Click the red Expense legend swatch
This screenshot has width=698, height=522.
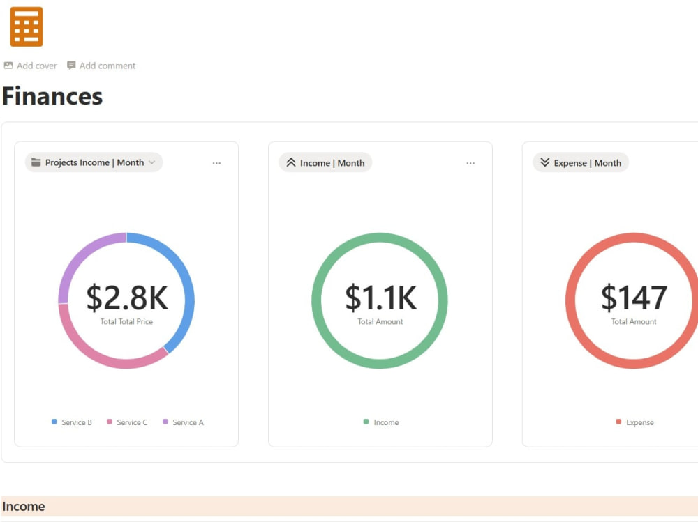(618, 422)
